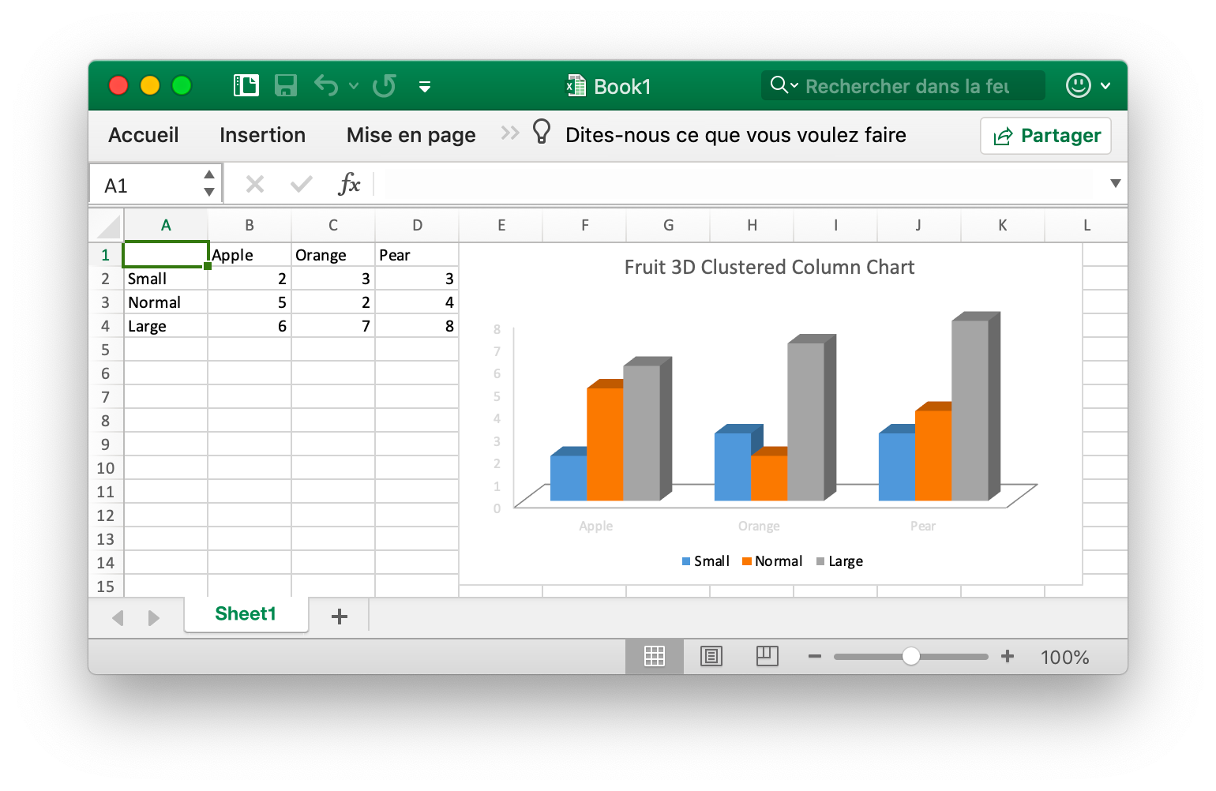The image size is (1216, 791).
Task: Switch to Normal view in the status bar
Action: pos(655,656)
